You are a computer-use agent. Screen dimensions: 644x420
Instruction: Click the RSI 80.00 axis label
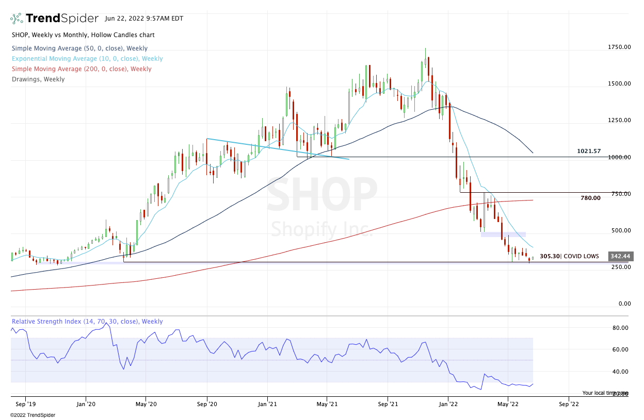(x=620, y=328)
